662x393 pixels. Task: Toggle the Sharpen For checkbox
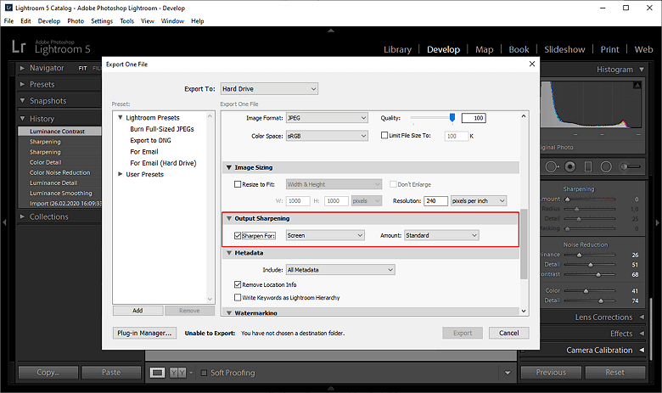click(238, 236)
